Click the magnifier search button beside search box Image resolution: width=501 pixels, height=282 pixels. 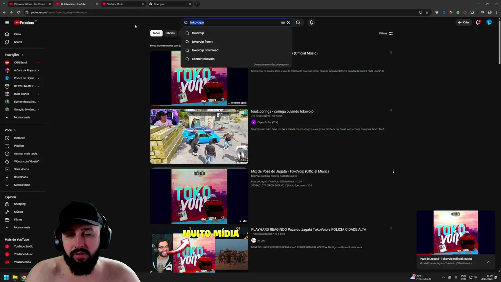pyautogui.click(x=298, y=22)
